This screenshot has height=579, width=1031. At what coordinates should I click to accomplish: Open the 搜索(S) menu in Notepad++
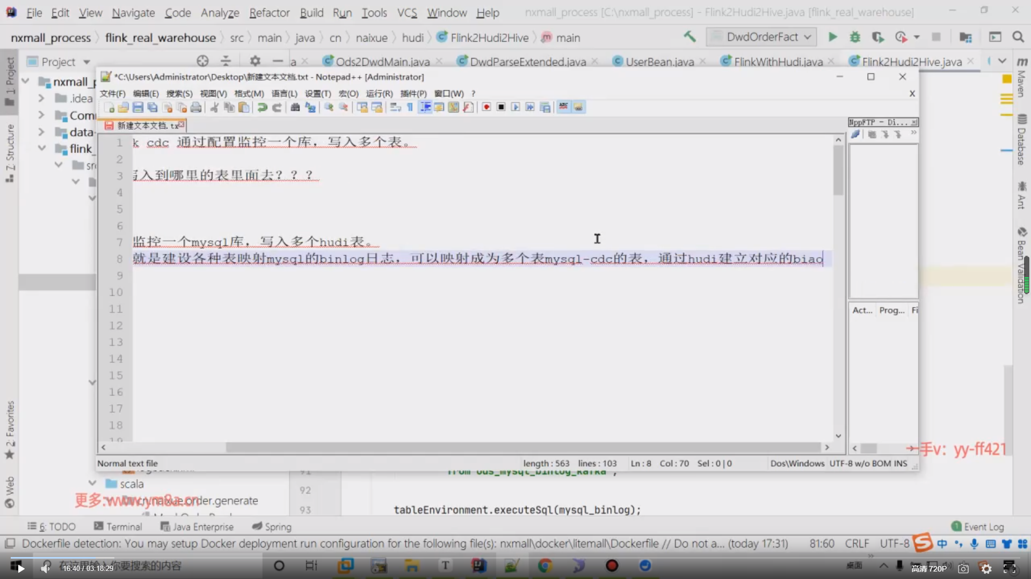point(179,93)
